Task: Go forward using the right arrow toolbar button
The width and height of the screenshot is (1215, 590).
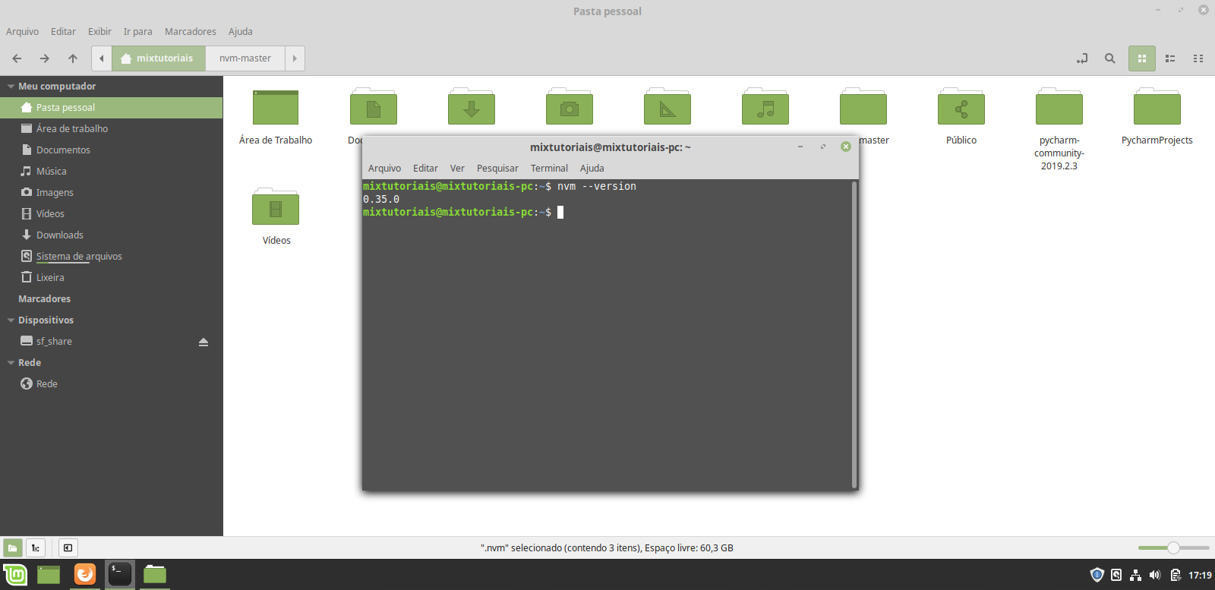Action: pyautogui.click(x=45, y=58)
